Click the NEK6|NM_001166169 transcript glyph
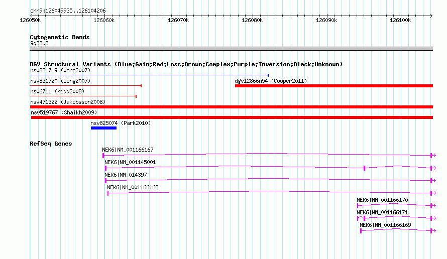Screen dimensions: 447x259 tap(398, 230)
